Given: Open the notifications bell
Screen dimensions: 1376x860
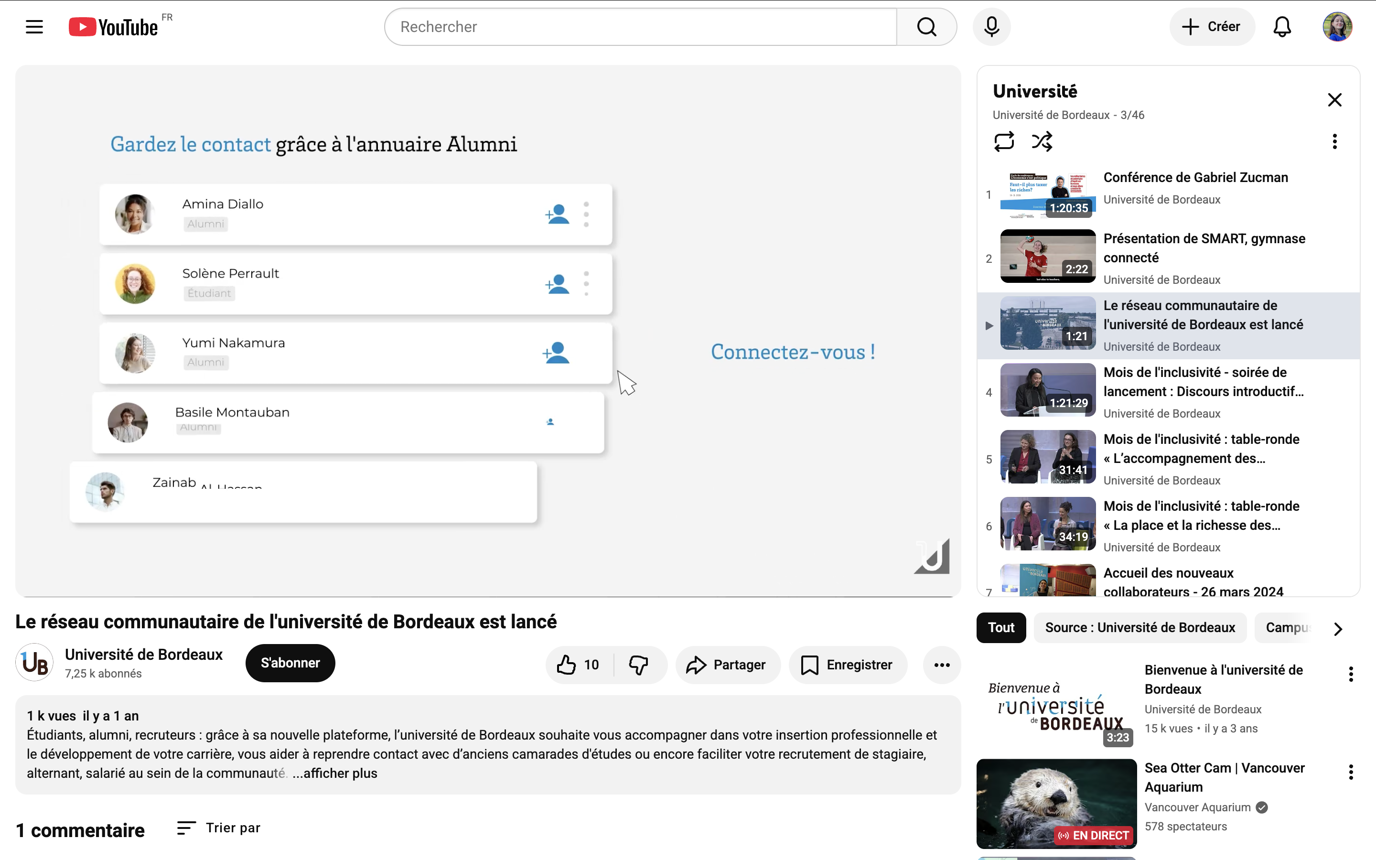Looking at the screenshot, I should [1282, 27].
